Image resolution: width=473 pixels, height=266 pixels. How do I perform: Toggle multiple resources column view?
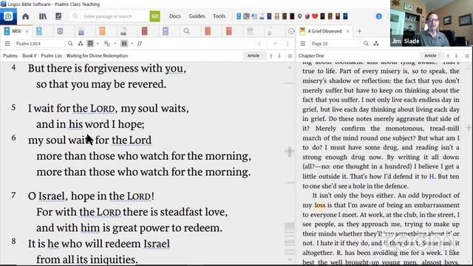tap(124, 44)
